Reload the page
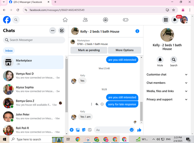 click(18, 10)
